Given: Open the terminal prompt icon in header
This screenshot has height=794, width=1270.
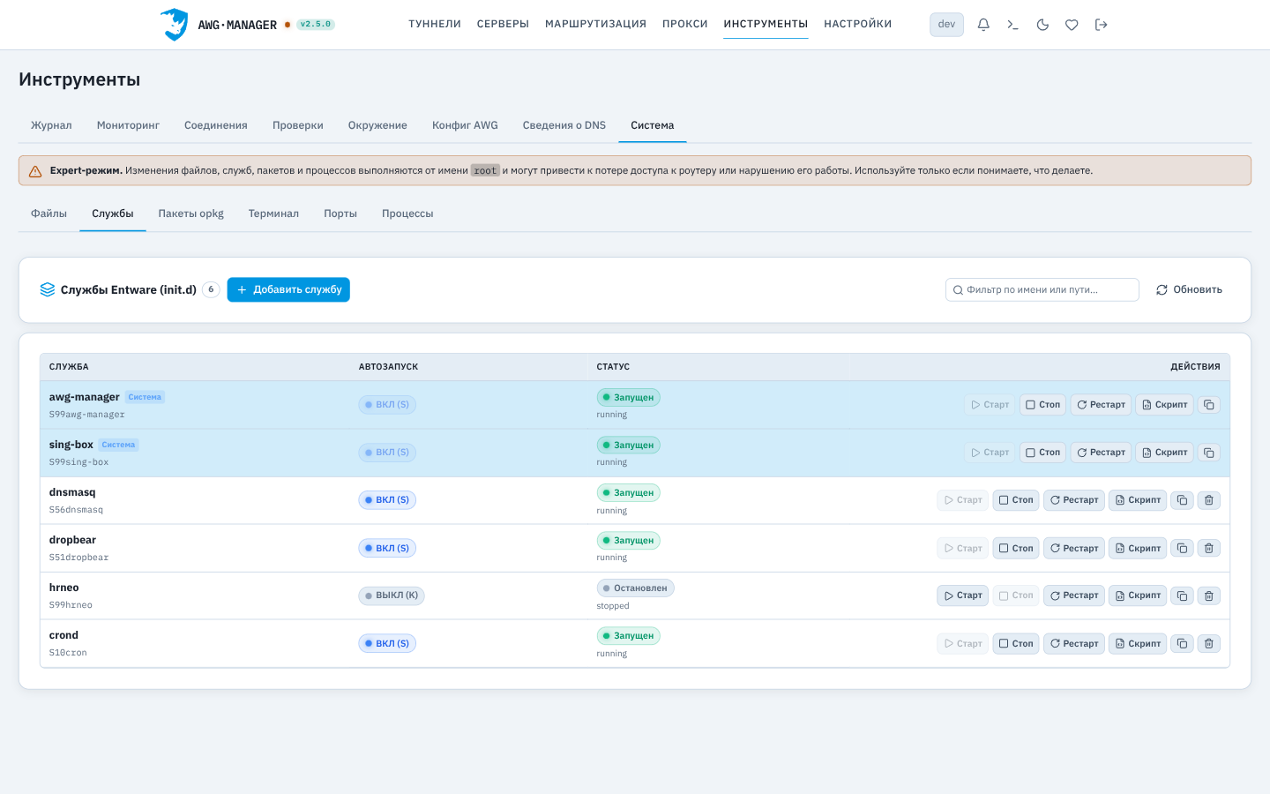Looking at the screenshot, I should click(x=1012, y=25).
